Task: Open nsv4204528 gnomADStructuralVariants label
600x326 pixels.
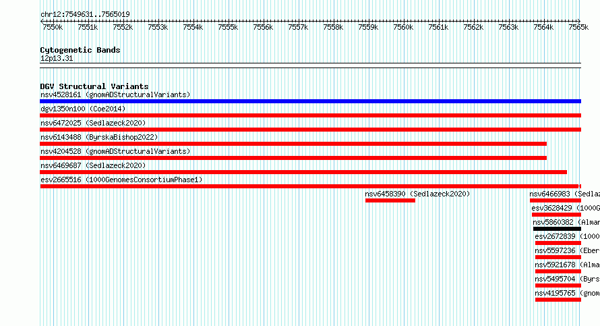Action: [115, 151]
